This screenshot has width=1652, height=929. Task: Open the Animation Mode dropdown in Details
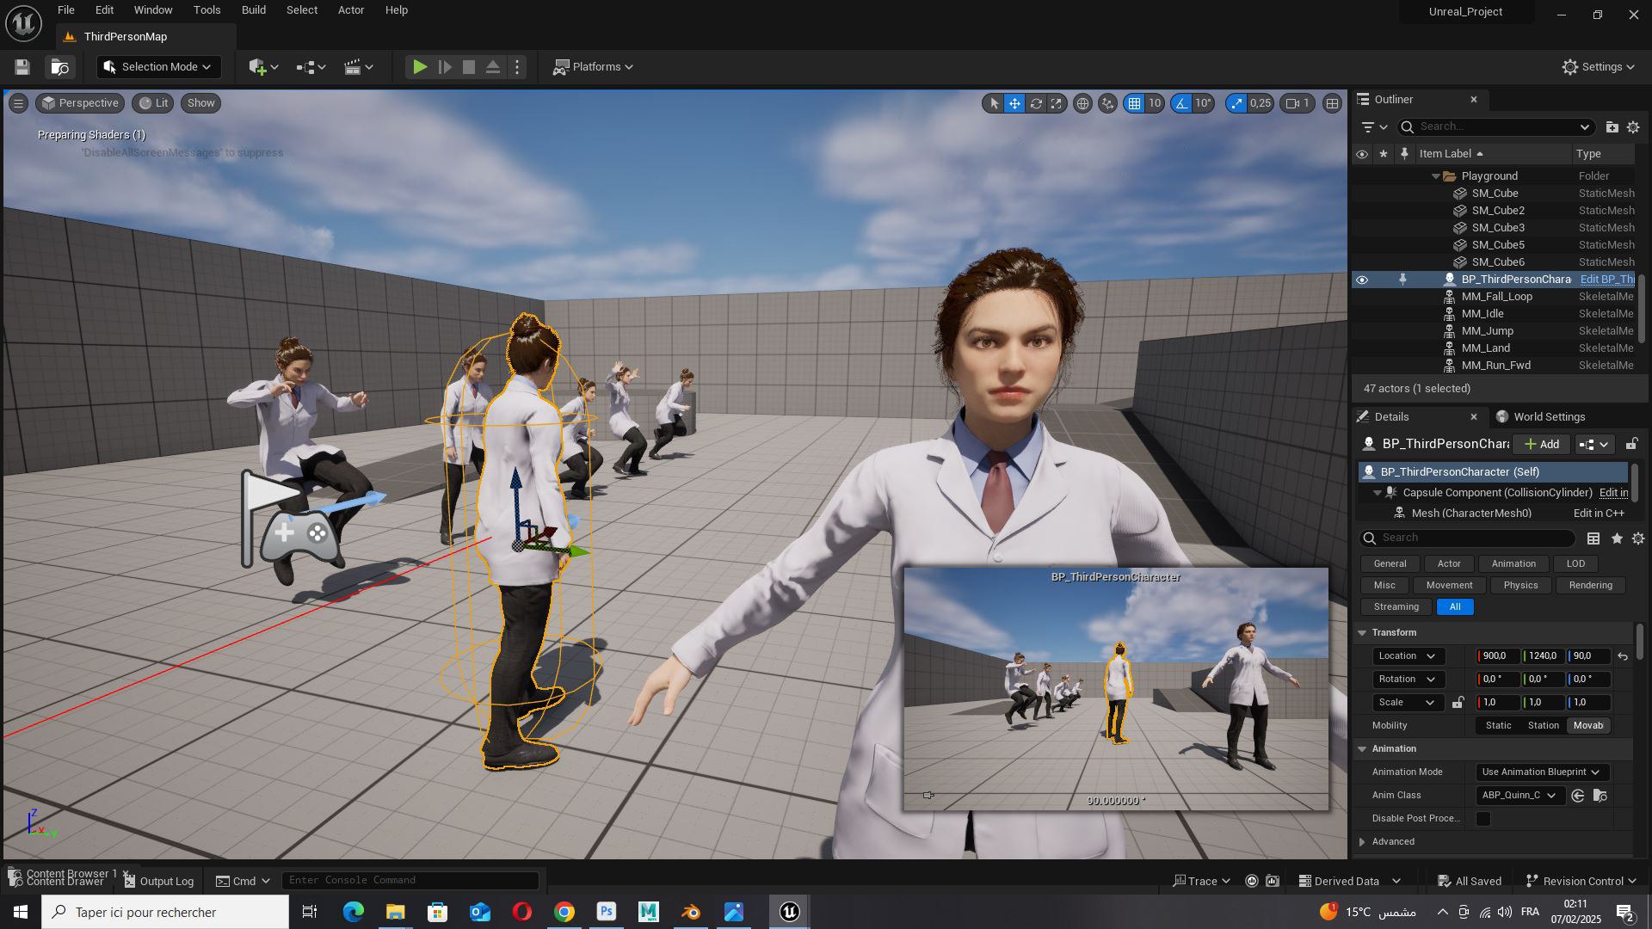pos(1541,772)
